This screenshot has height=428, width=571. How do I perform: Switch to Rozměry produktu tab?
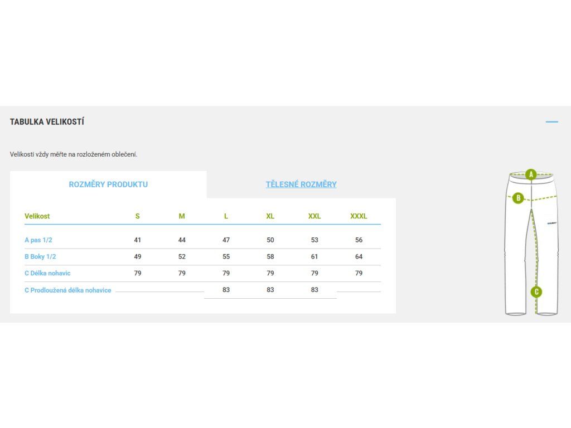pyautogui.click(x=108, y=184)
